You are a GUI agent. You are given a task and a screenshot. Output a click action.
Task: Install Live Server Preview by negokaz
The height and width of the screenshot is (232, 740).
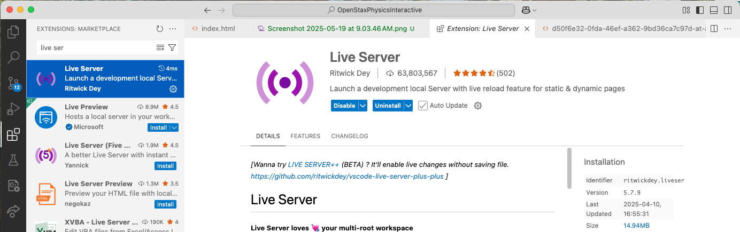pyautogui.click(x=165, y=204)
